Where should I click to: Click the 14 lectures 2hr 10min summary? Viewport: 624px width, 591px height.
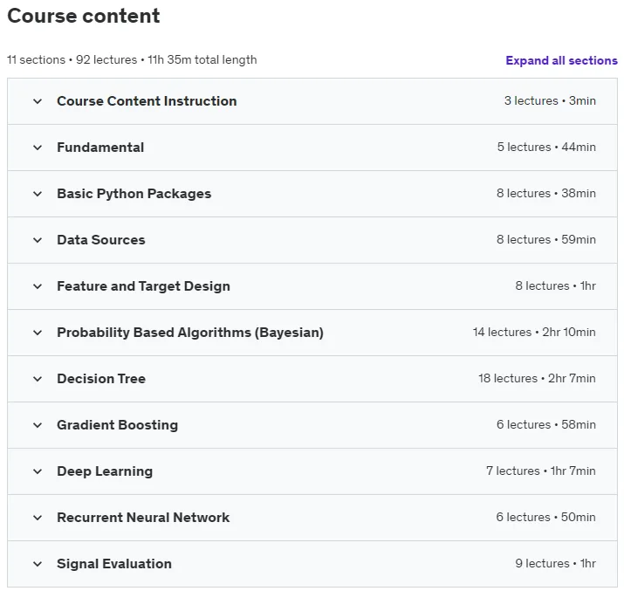click(534, 332)
